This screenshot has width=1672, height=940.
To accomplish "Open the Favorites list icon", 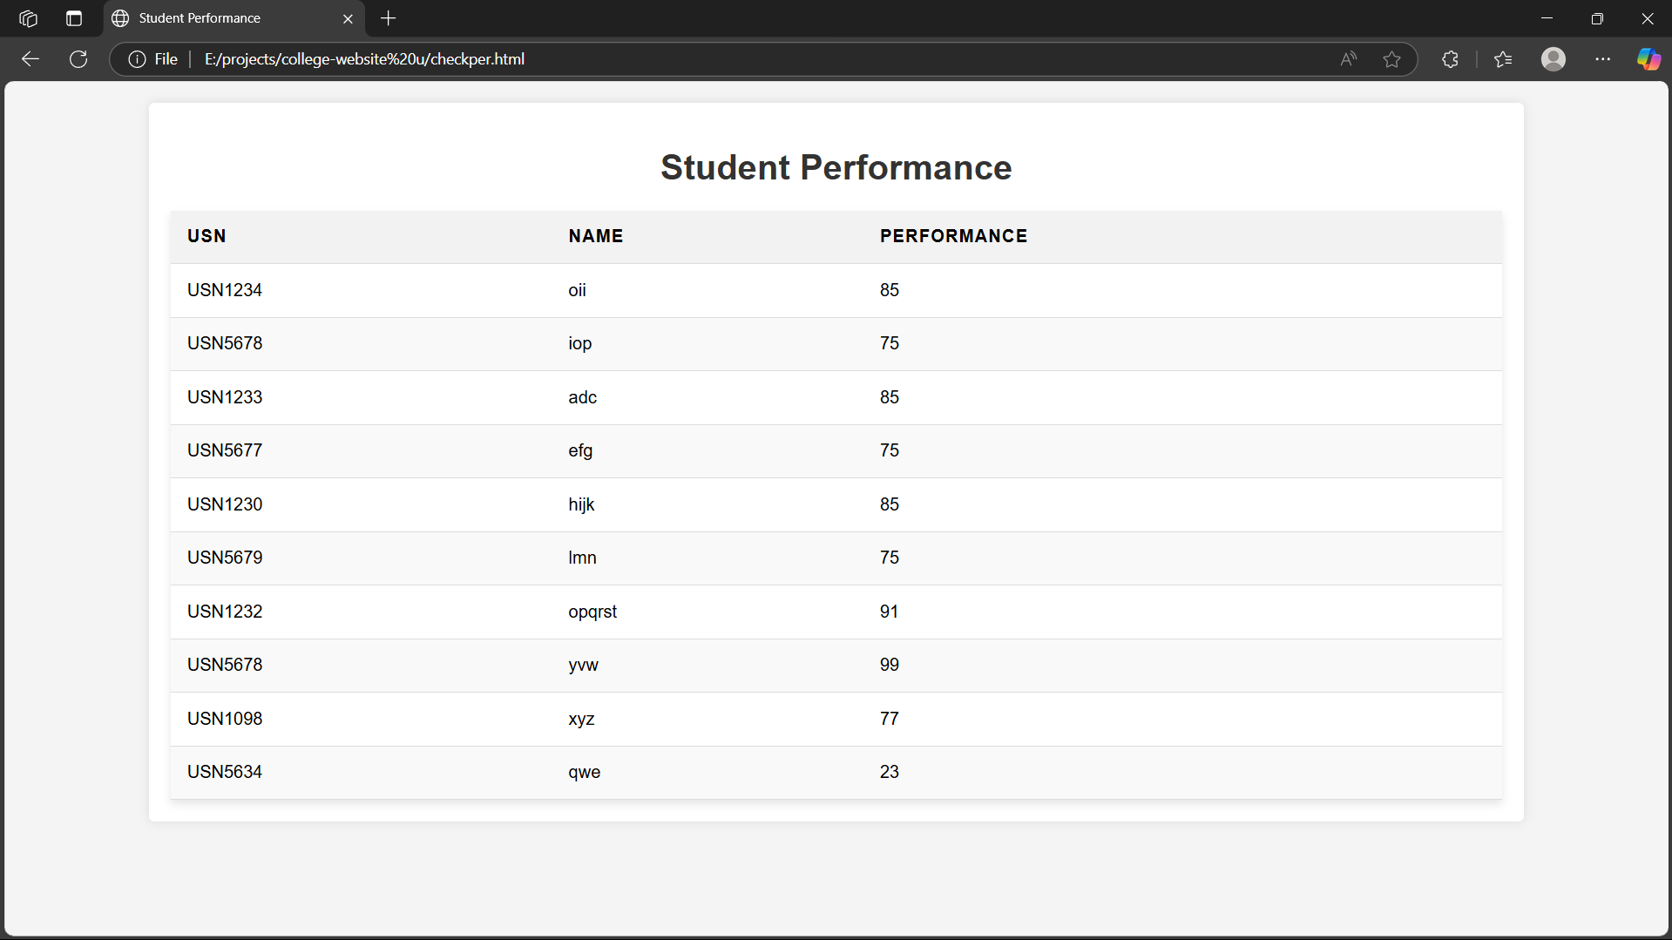I will [x=1503, y=59].
